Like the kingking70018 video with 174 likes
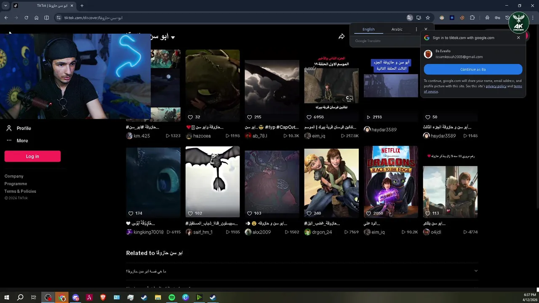 (x=131, y=213)
